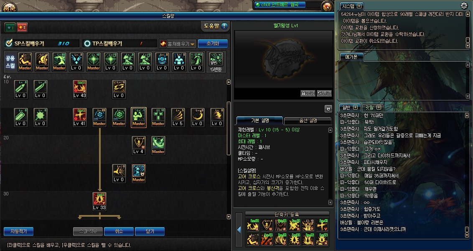Expand the 귓말 tab plus button
473x251 pixels.
tap(379, 107)
